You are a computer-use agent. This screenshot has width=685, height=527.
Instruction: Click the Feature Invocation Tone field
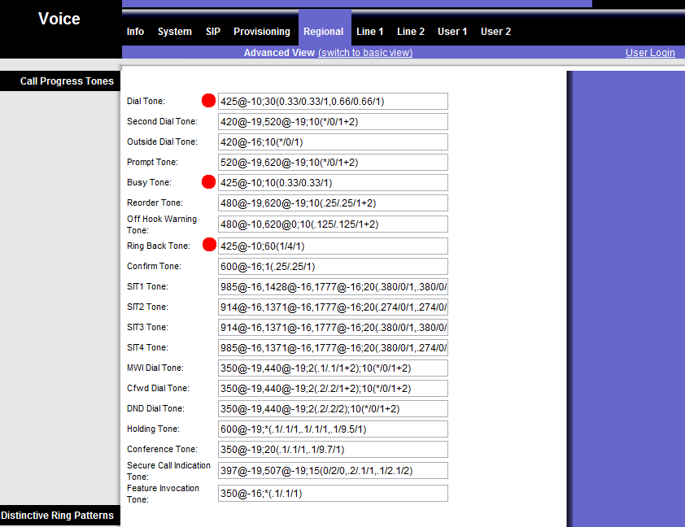[333, 494]
